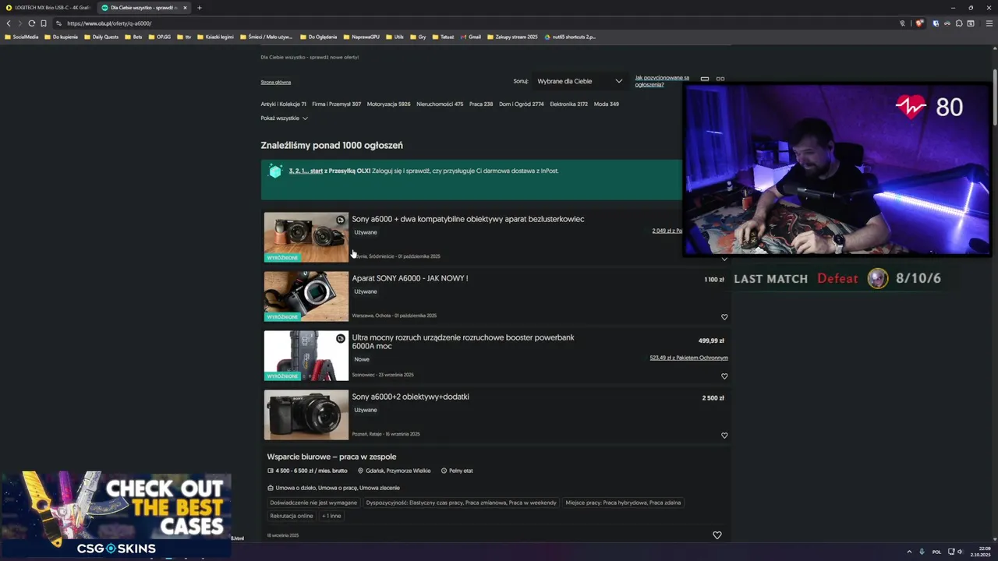Open '3, 2, 1... start' Przesyłki OLX link
This screenshot has width=998, height=561.
(306, 171)
